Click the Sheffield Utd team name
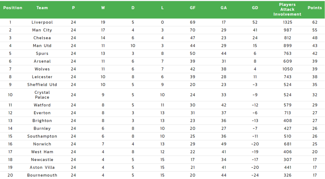This screenshot has height=179, width=325. pyautogui.click(x=42, y=85)
